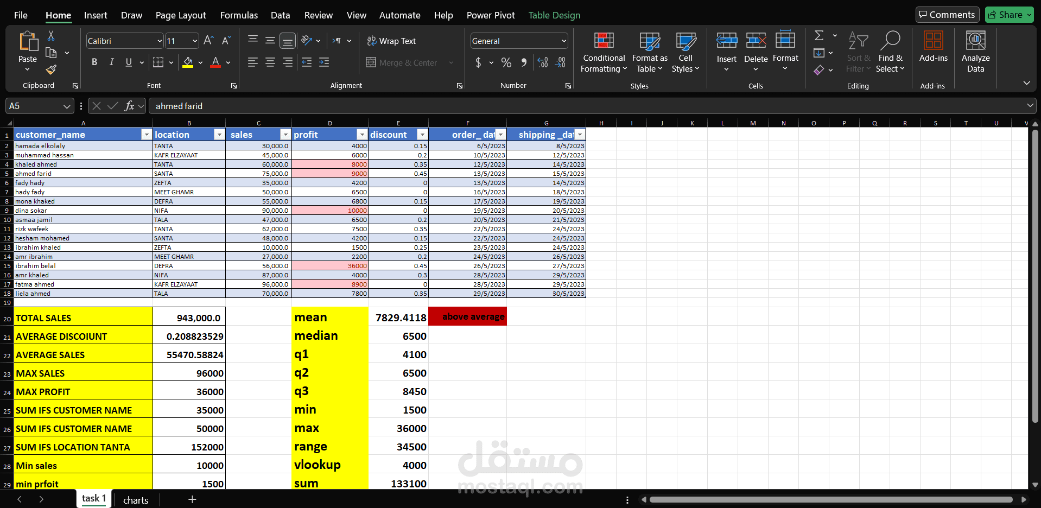The height and width of the screenshot is (508, 1041).
Task: Align text left in cell
Action: pyautogui.click(x=253, y=62)
